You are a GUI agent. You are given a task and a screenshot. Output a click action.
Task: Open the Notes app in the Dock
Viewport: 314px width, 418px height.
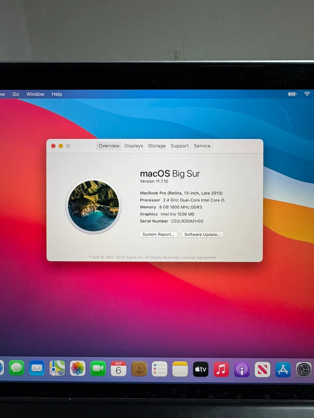[180, 369]
